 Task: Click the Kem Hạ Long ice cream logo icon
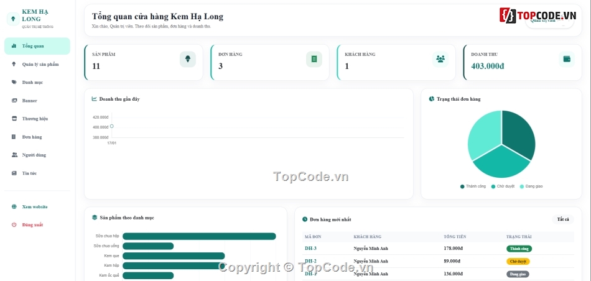pyautogui.click(x=13, y=19)
